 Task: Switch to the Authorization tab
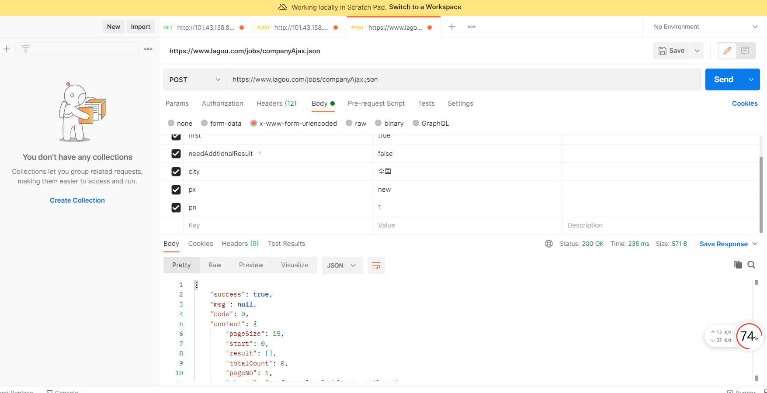[222, 103]
